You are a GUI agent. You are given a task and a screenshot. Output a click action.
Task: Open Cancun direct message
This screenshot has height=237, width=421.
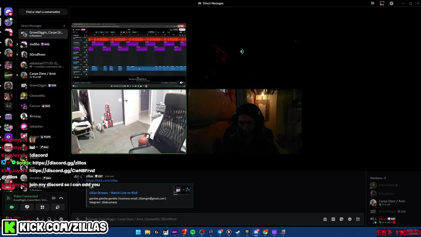coord(43,106)
